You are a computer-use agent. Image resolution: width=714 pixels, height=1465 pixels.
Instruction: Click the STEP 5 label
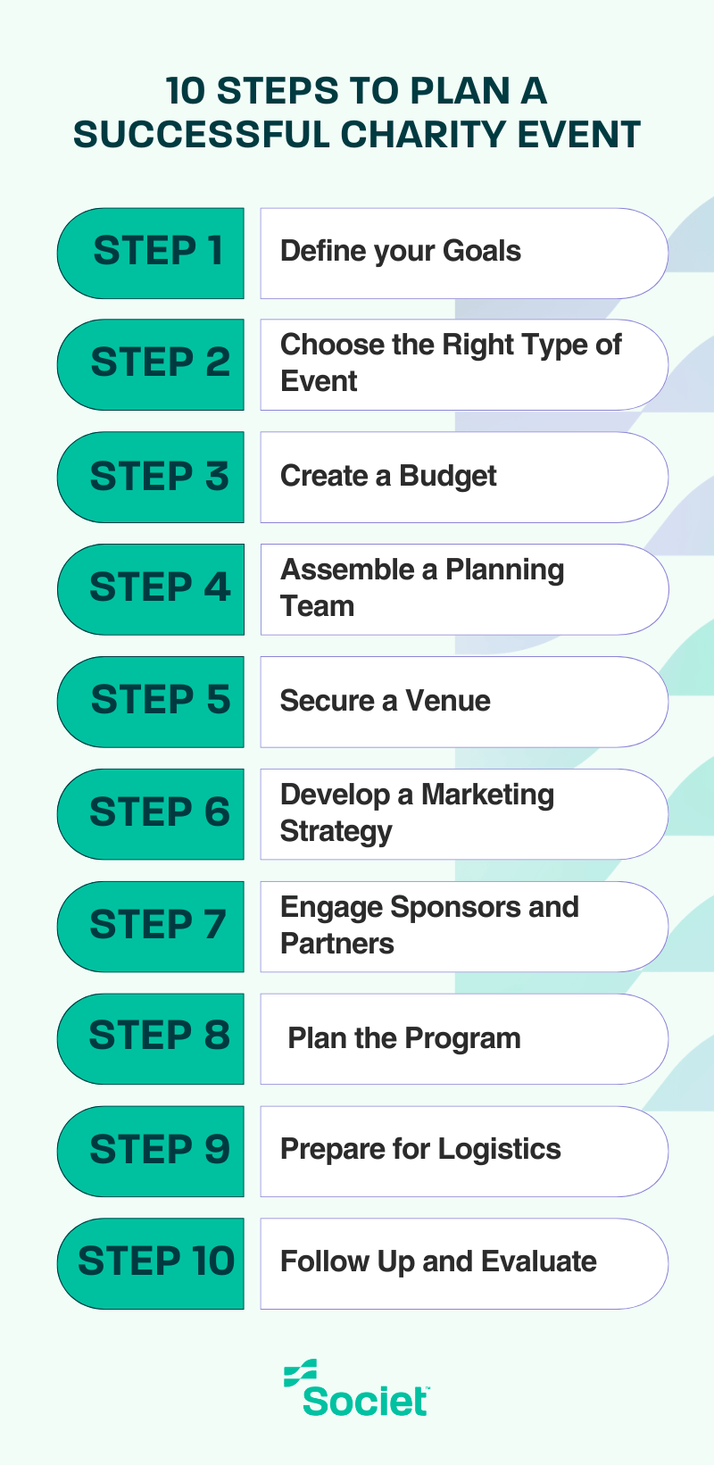click(152, 702)
